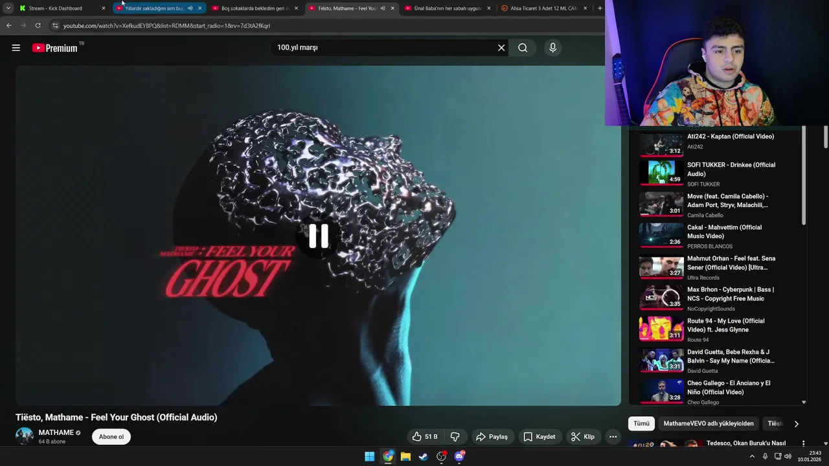
Task: Go forward with browser forward arrow
Action: click(x=23, y=26)
